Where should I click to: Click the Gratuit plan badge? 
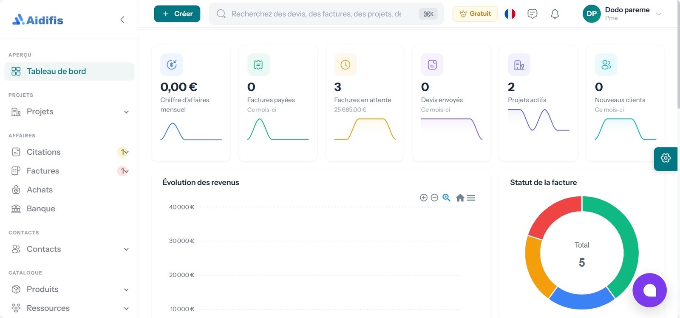[x=475, y=14]
